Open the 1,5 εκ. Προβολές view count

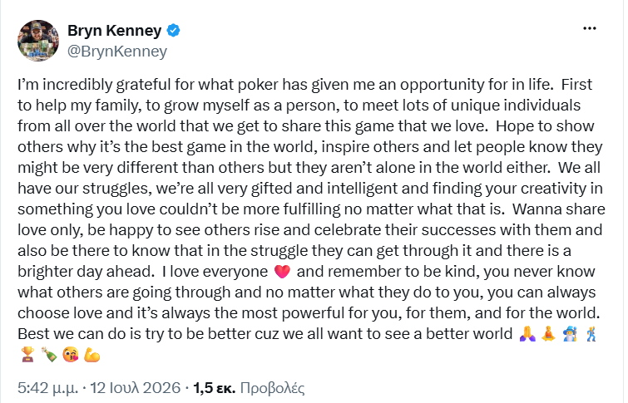tap(249, 388)
